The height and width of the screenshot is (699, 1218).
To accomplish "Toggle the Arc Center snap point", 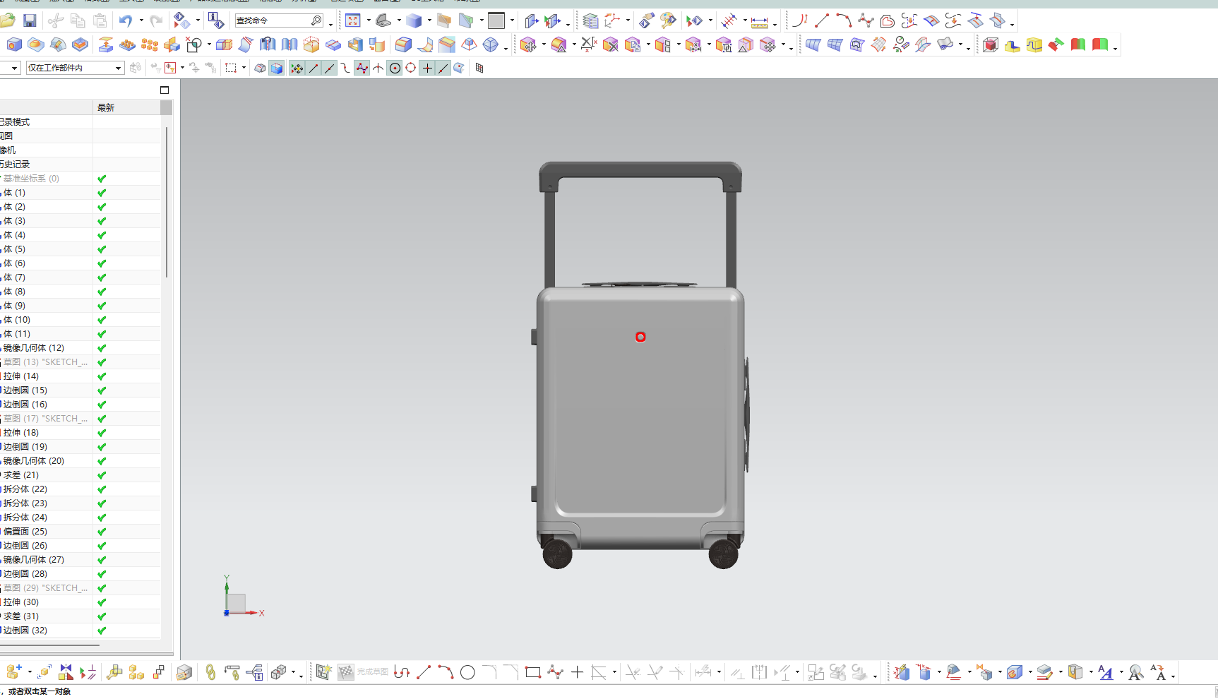I will 395,68.
